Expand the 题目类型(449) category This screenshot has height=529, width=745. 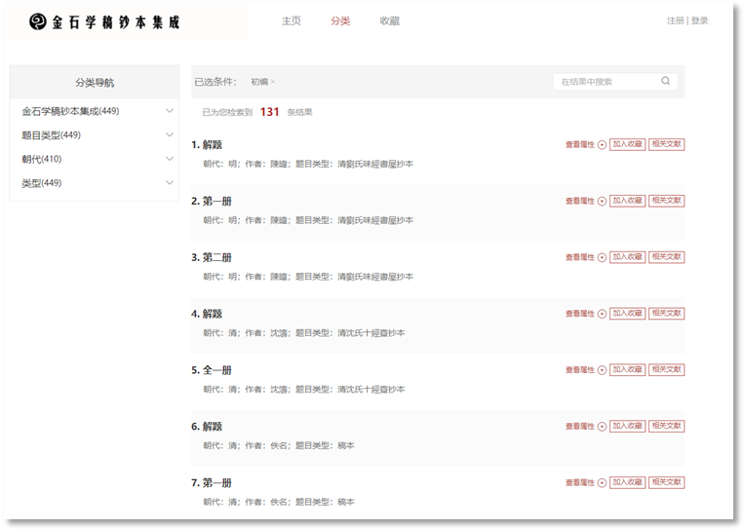(x=170, y=134)
